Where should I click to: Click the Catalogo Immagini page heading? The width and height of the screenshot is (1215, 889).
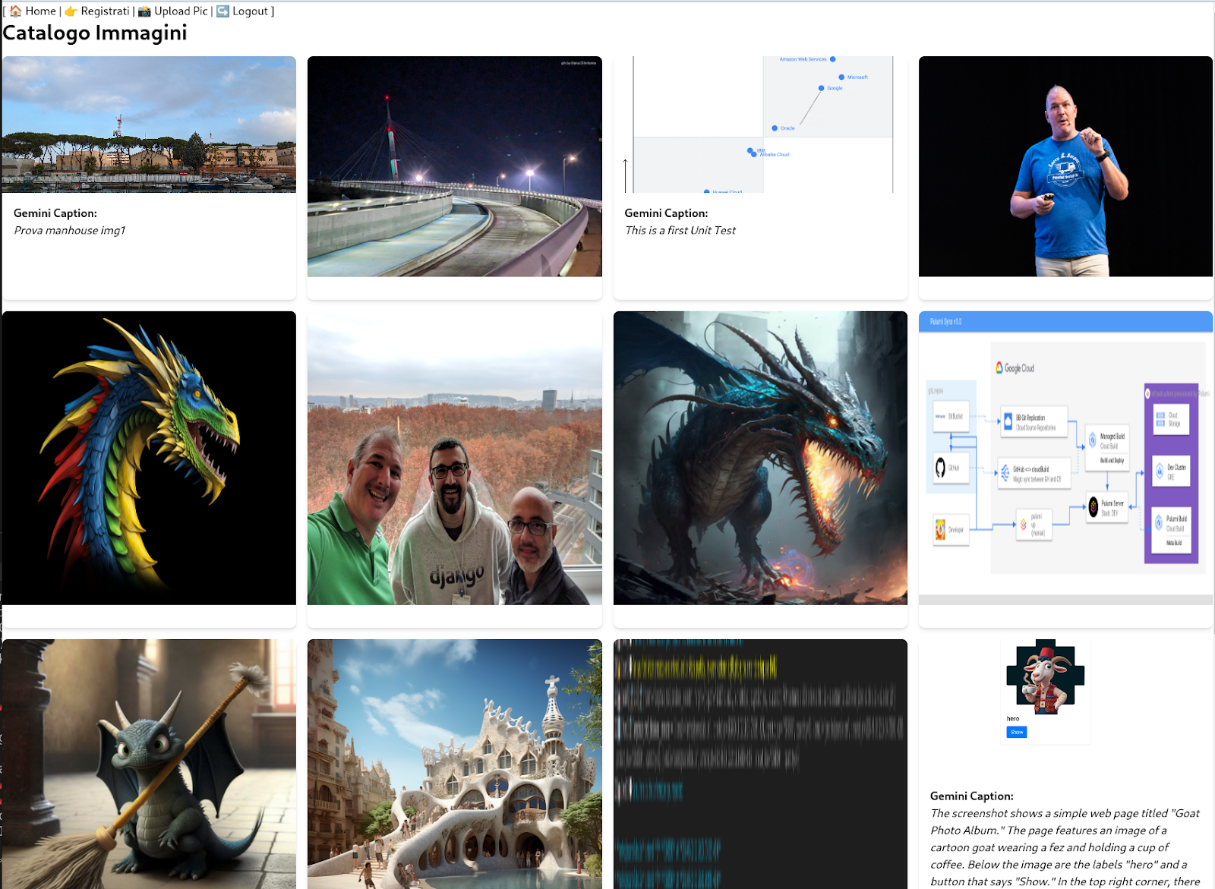click(94, 33)
